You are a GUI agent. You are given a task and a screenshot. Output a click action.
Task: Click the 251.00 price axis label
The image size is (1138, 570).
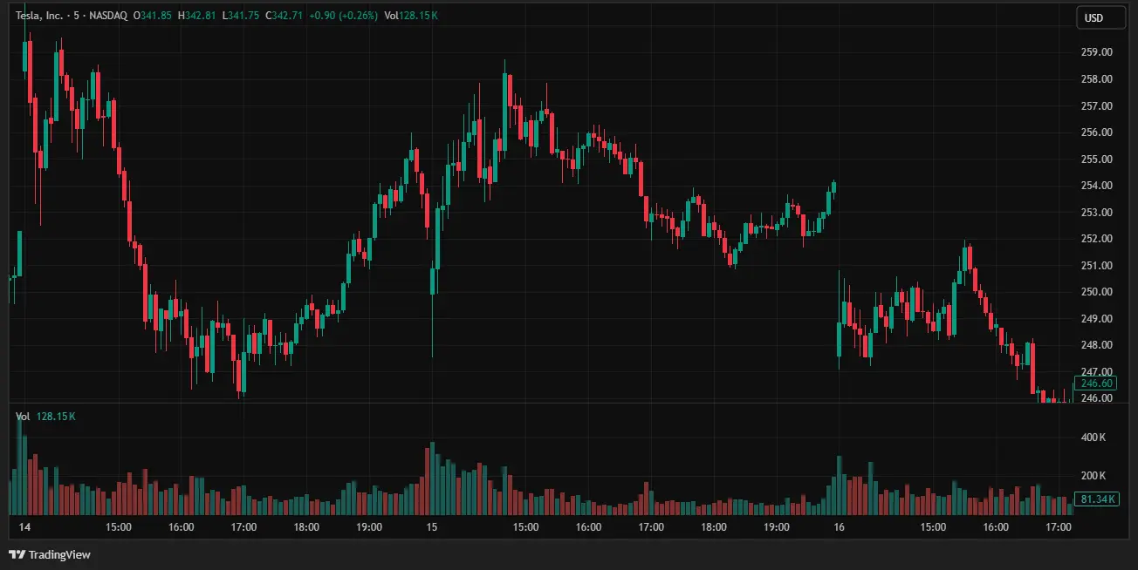(x=1096, y=266)
